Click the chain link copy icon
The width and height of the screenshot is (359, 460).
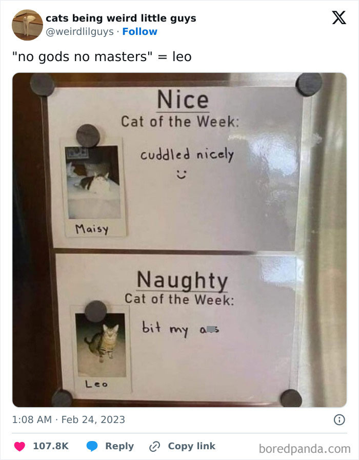[x=154, y=447]
